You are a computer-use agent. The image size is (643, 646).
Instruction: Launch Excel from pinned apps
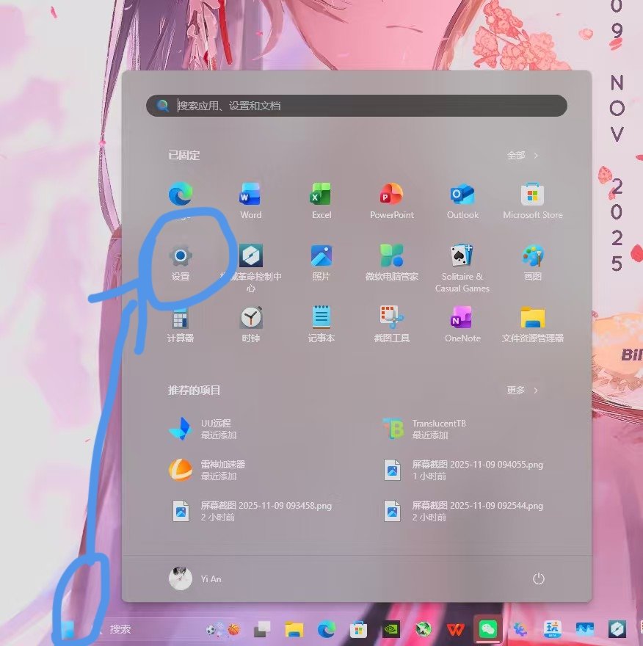[x=321, y=194]
